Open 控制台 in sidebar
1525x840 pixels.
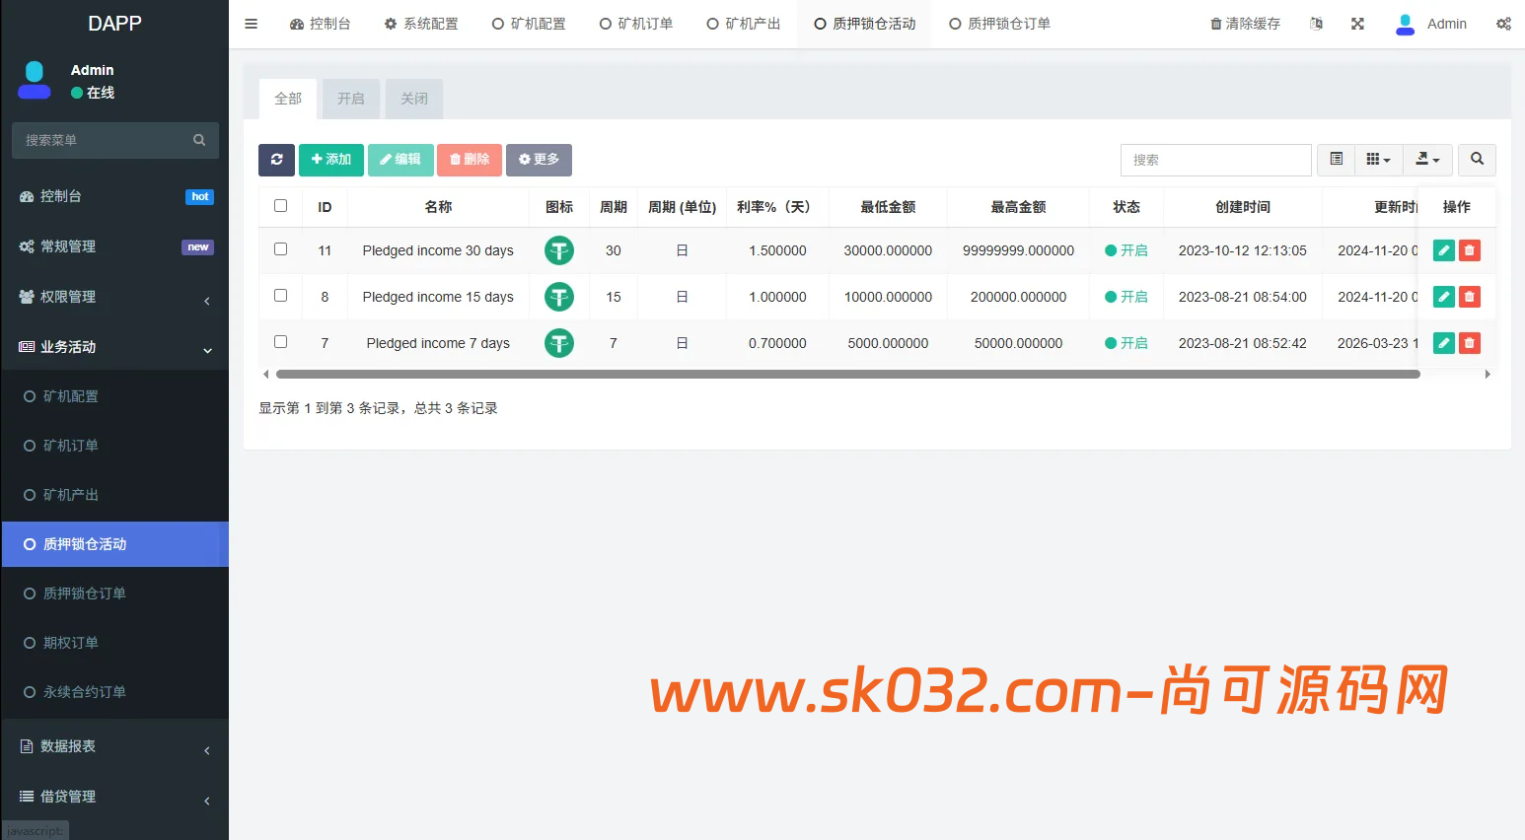pos(115,196)
